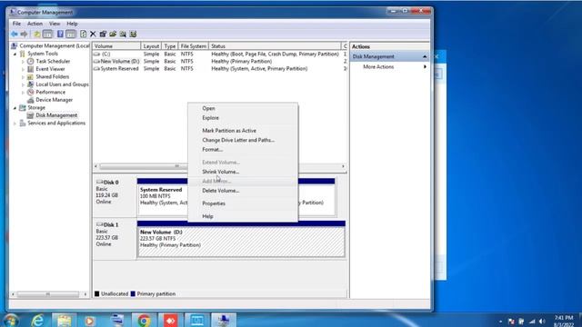582x327 pixels.
Task: Toggle the Show/Hide Action Pane toolbar icon
Action: [71, 35]
